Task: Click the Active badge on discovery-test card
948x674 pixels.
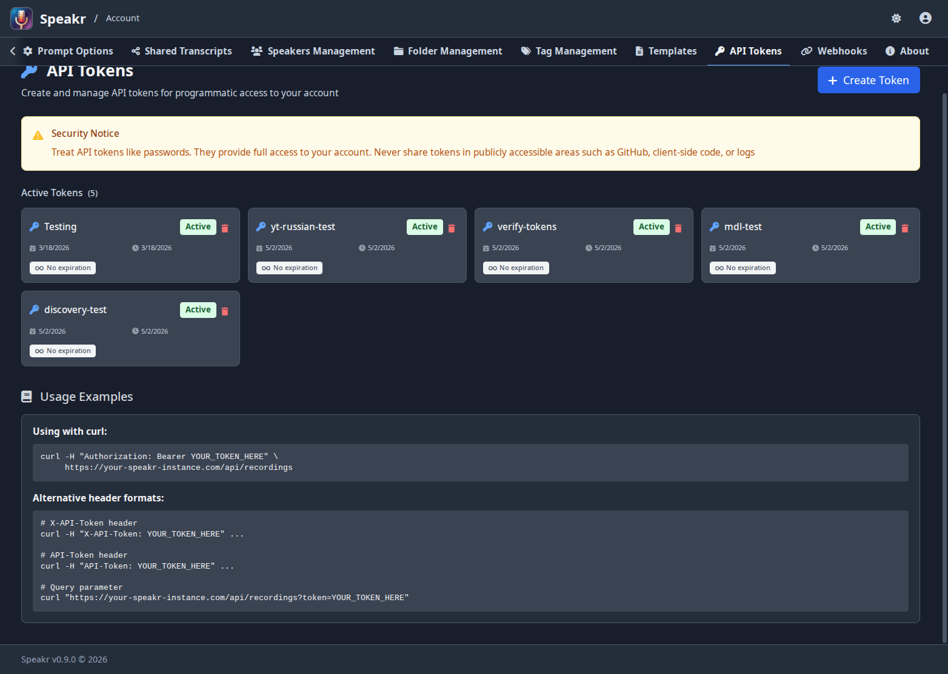Action: click(198, 310)
